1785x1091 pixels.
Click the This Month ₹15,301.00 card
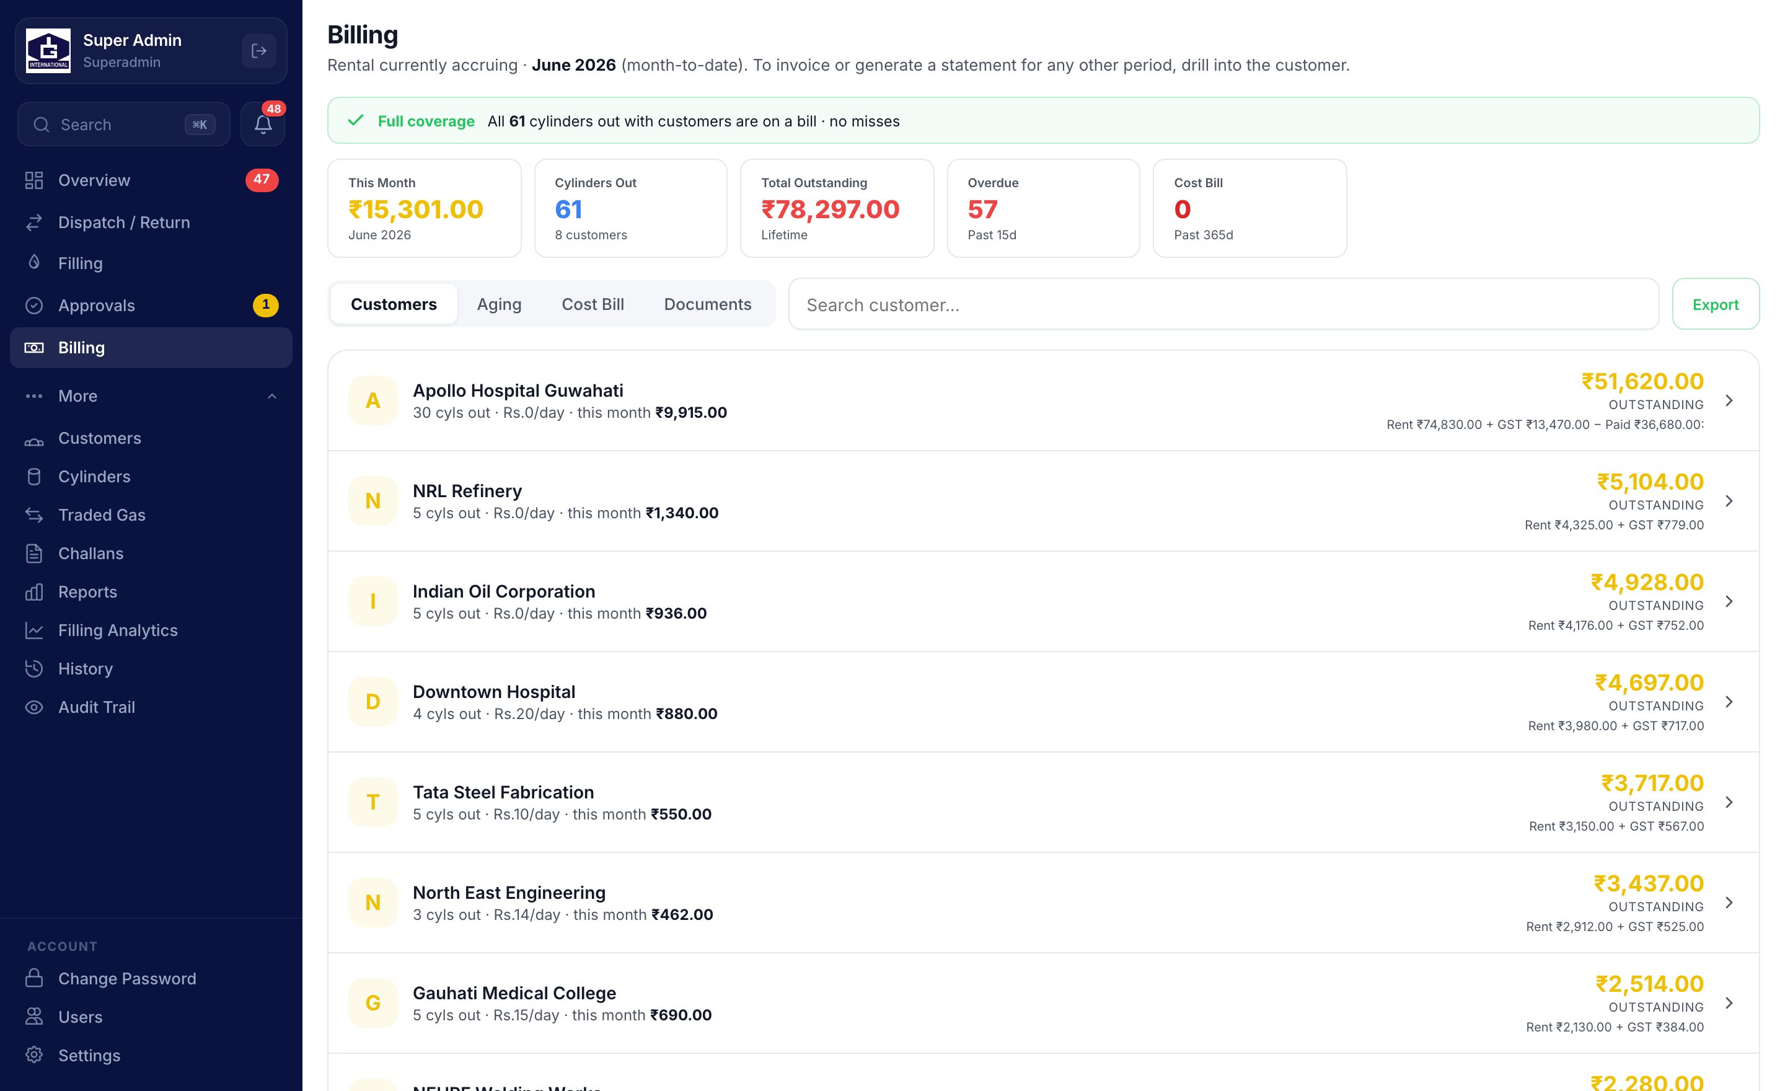coord(424,209)
